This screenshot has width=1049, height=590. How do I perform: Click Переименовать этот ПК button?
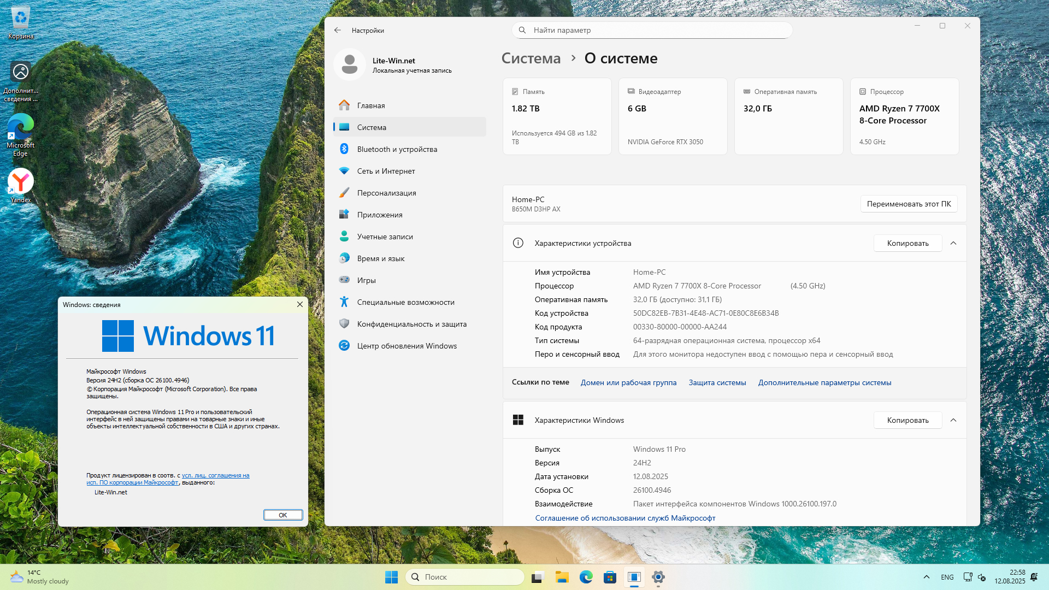909,204
